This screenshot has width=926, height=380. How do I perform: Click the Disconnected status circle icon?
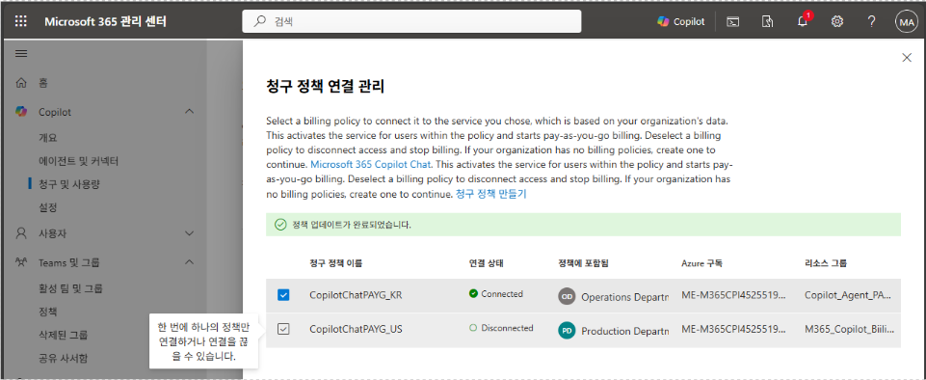point(473,327)
